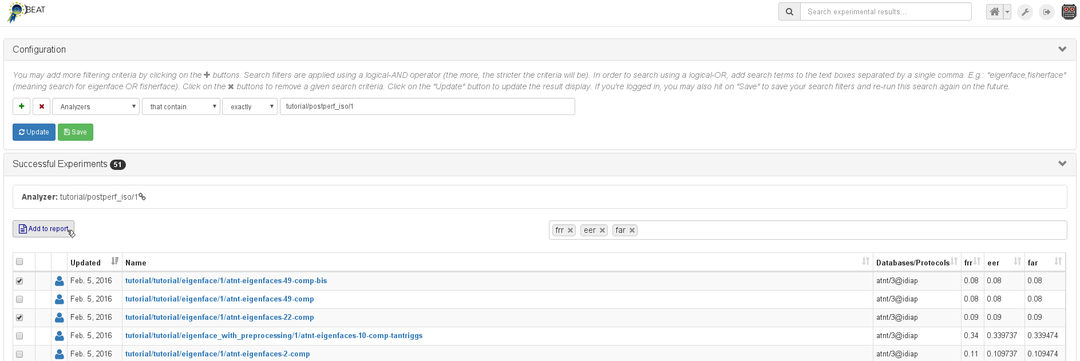Click far value 0.339474
This screenshot has height=361, width=1080.
(1043, 336)
